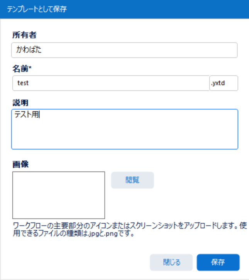Viewport: 249px width, 280px height.
Task: Focus the 説明 description text area
Action: [x=125, y=129]
